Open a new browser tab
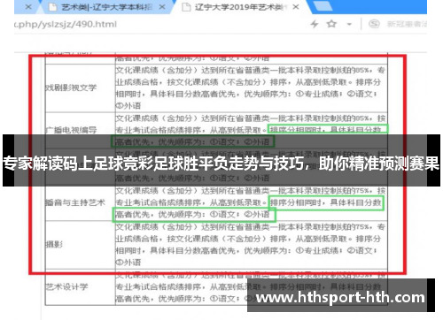Viewport: 443px width, 320px height. pyautogui.click(x=323, y=6)
